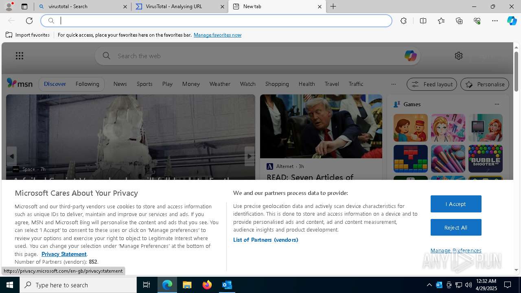The image size is (521, 293).
Task: Open the News category
Action: tap(120, 84)
